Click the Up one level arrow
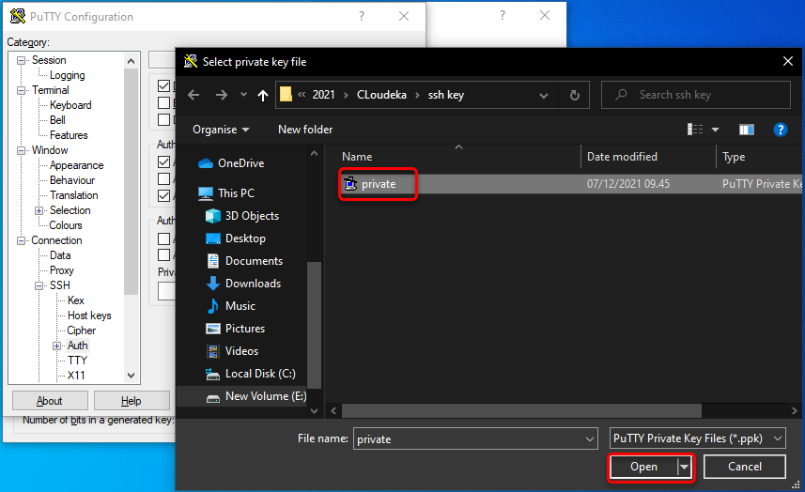 point(263,95)
